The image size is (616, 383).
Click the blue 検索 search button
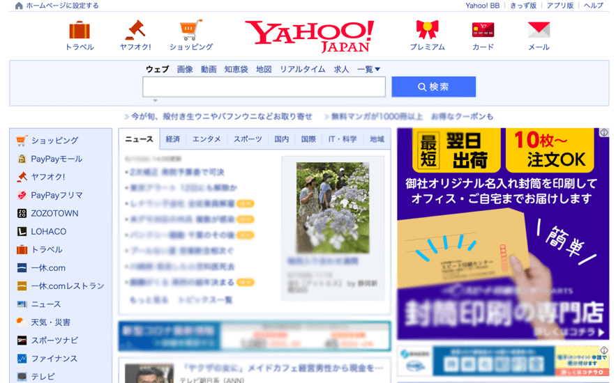click(x=434, y=86)
